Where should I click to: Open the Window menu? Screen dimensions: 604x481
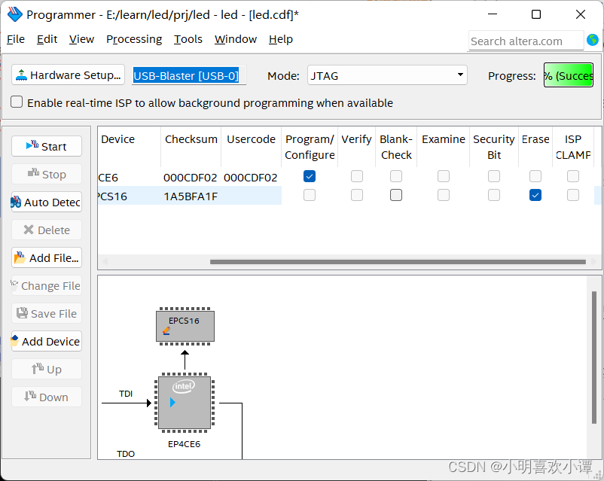[236, 39]
